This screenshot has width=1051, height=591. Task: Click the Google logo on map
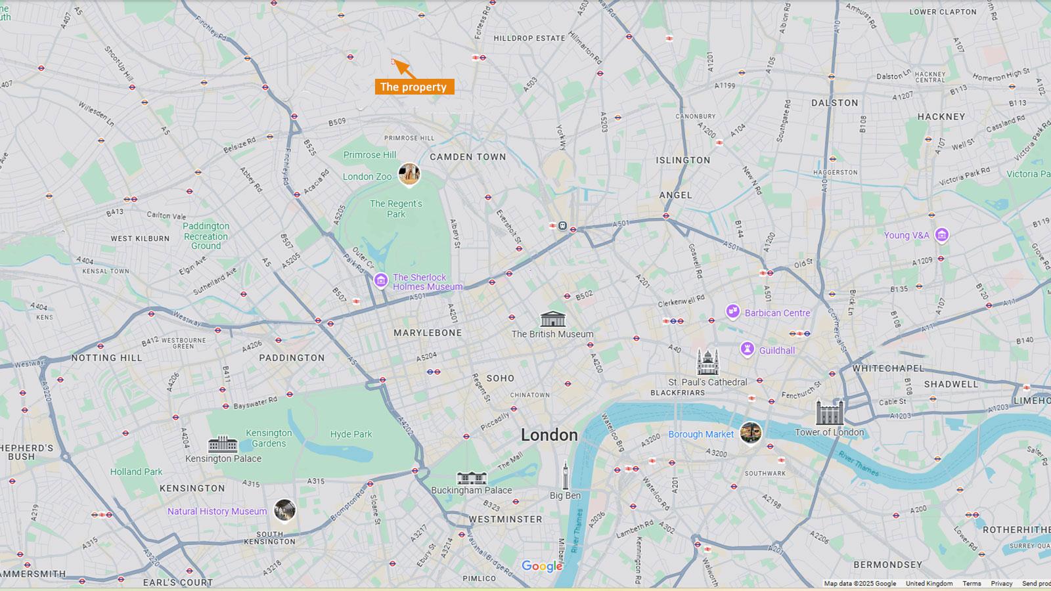point(542,566)
